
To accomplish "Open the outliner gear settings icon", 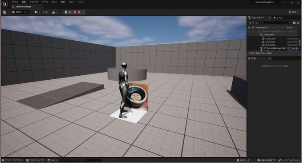I will [298, 23].
